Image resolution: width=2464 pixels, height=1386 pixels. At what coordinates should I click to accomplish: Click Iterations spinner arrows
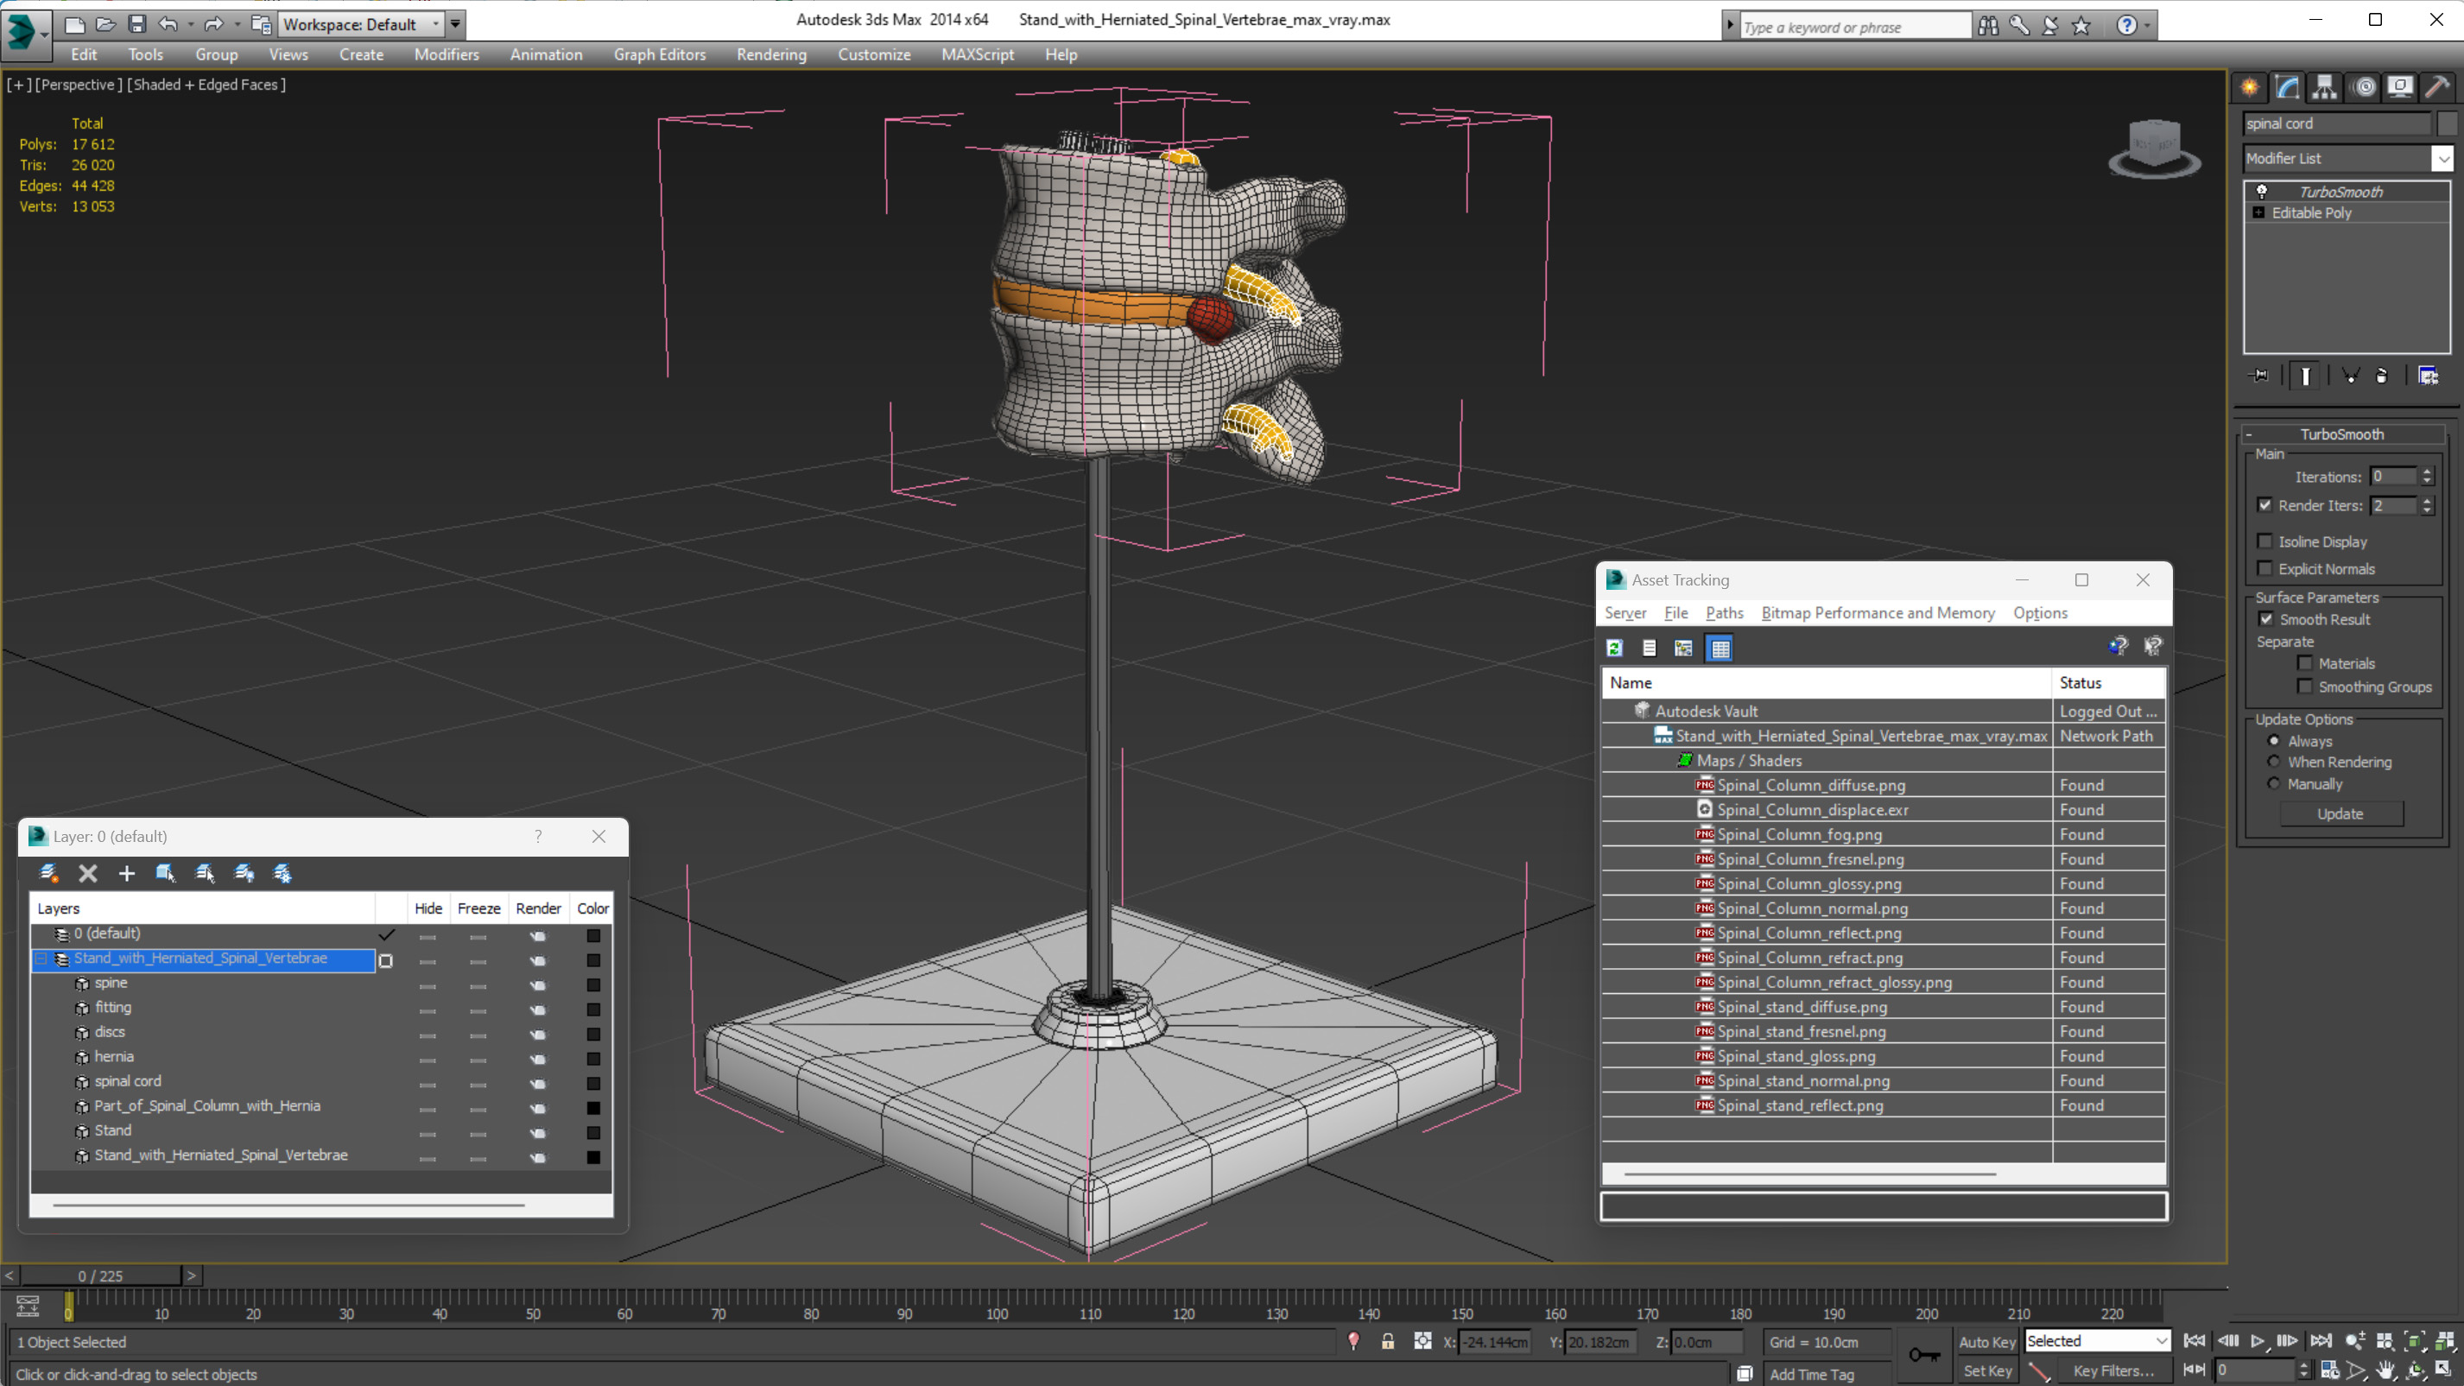2427,477
